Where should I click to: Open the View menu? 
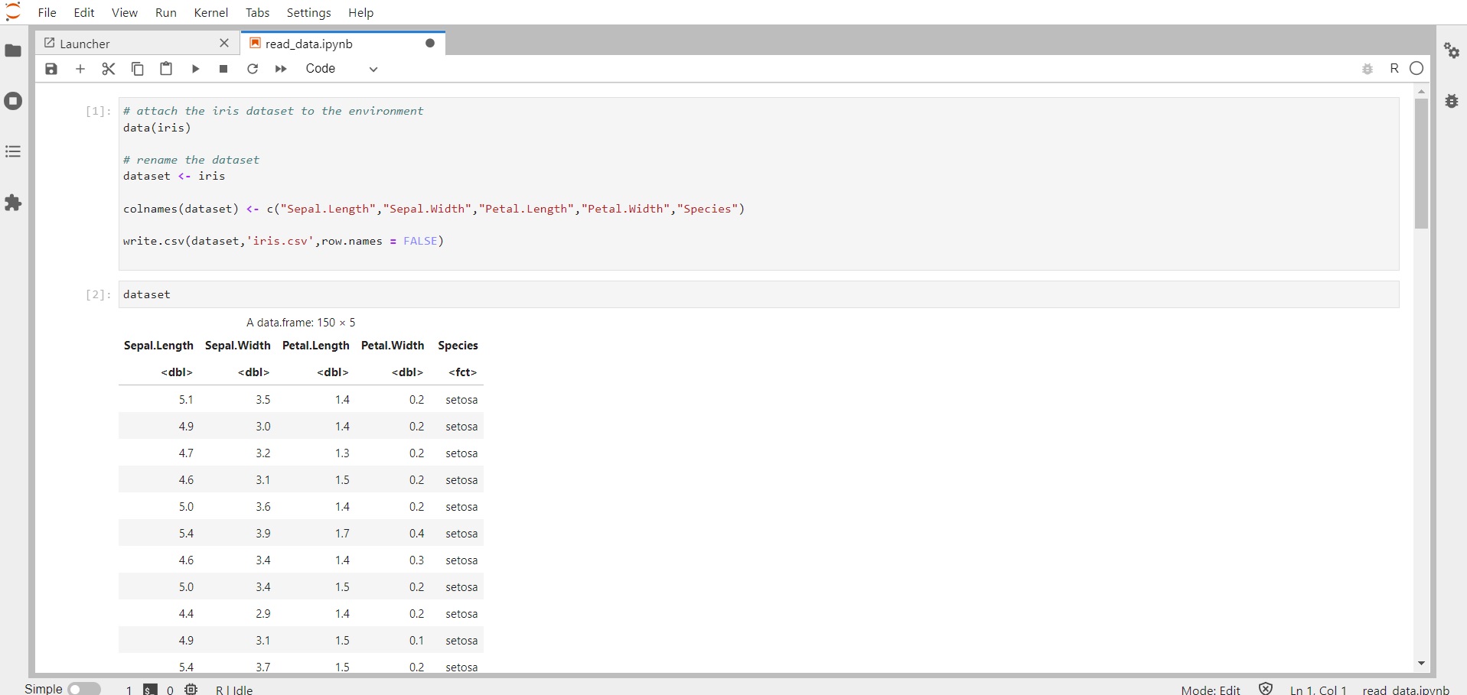(125, 13)
